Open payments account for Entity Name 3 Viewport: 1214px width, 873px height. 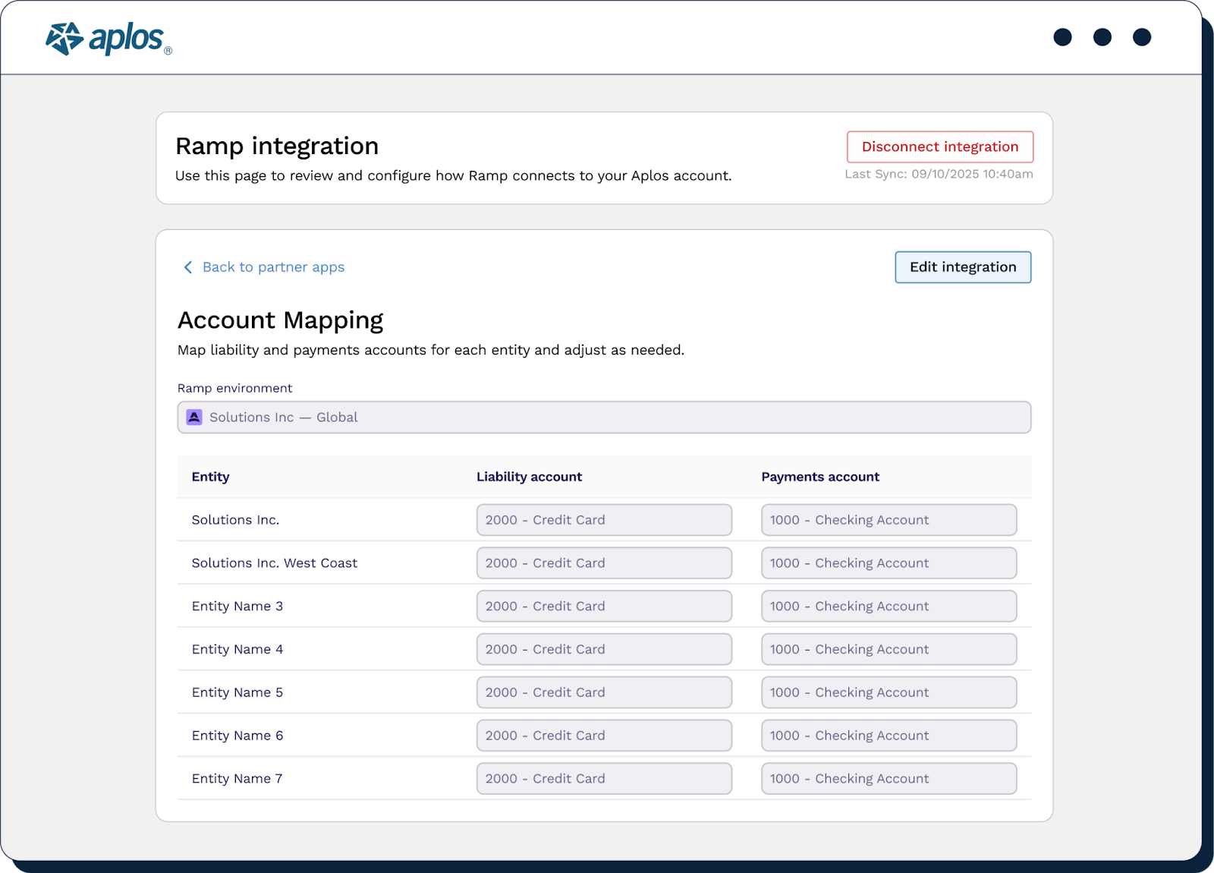click(x=888, y=607)
